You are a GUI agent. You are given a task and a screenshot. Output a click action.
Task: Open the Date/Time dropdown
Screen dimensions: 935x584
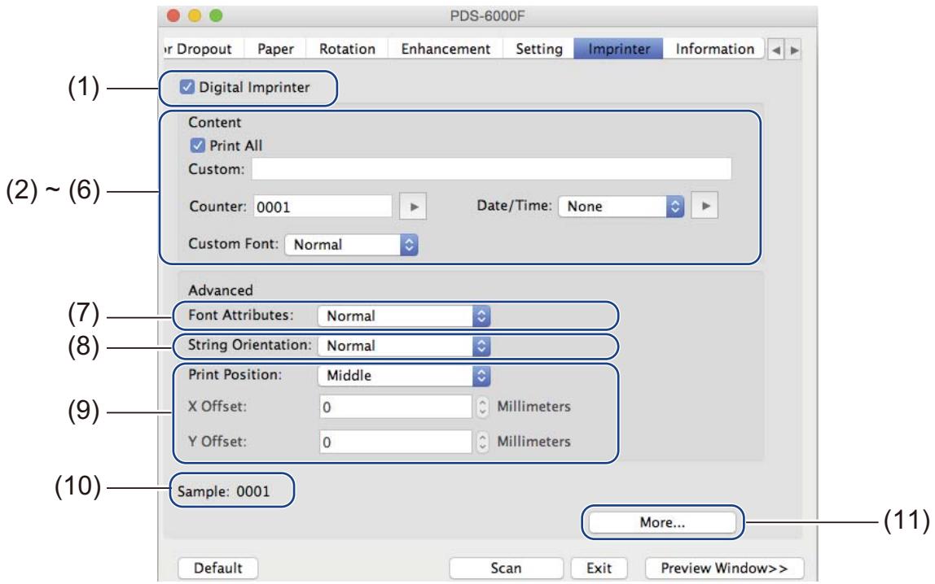pos(621,207)
